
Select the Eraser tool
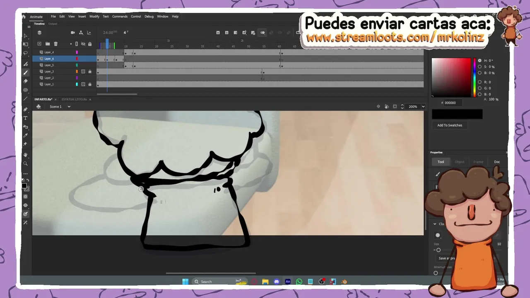[x=25, y=81]
